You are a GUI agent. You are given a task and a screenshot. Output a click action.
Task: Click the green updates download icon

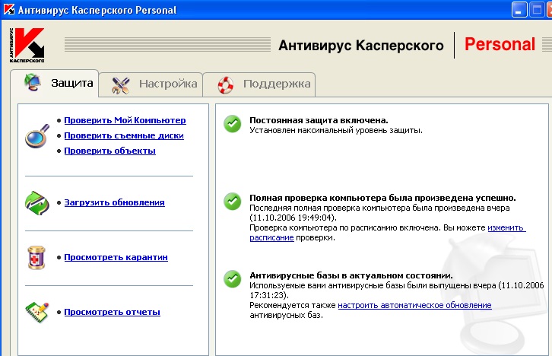coord(38,202)
